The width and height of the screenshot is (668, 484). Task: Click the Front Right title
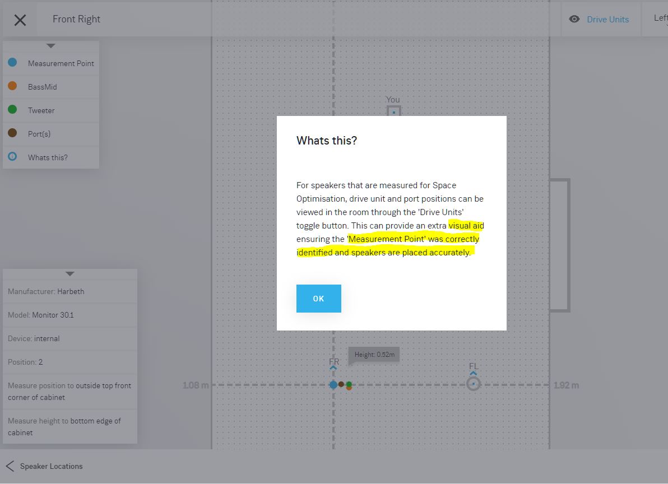click(x=76, y=19)
